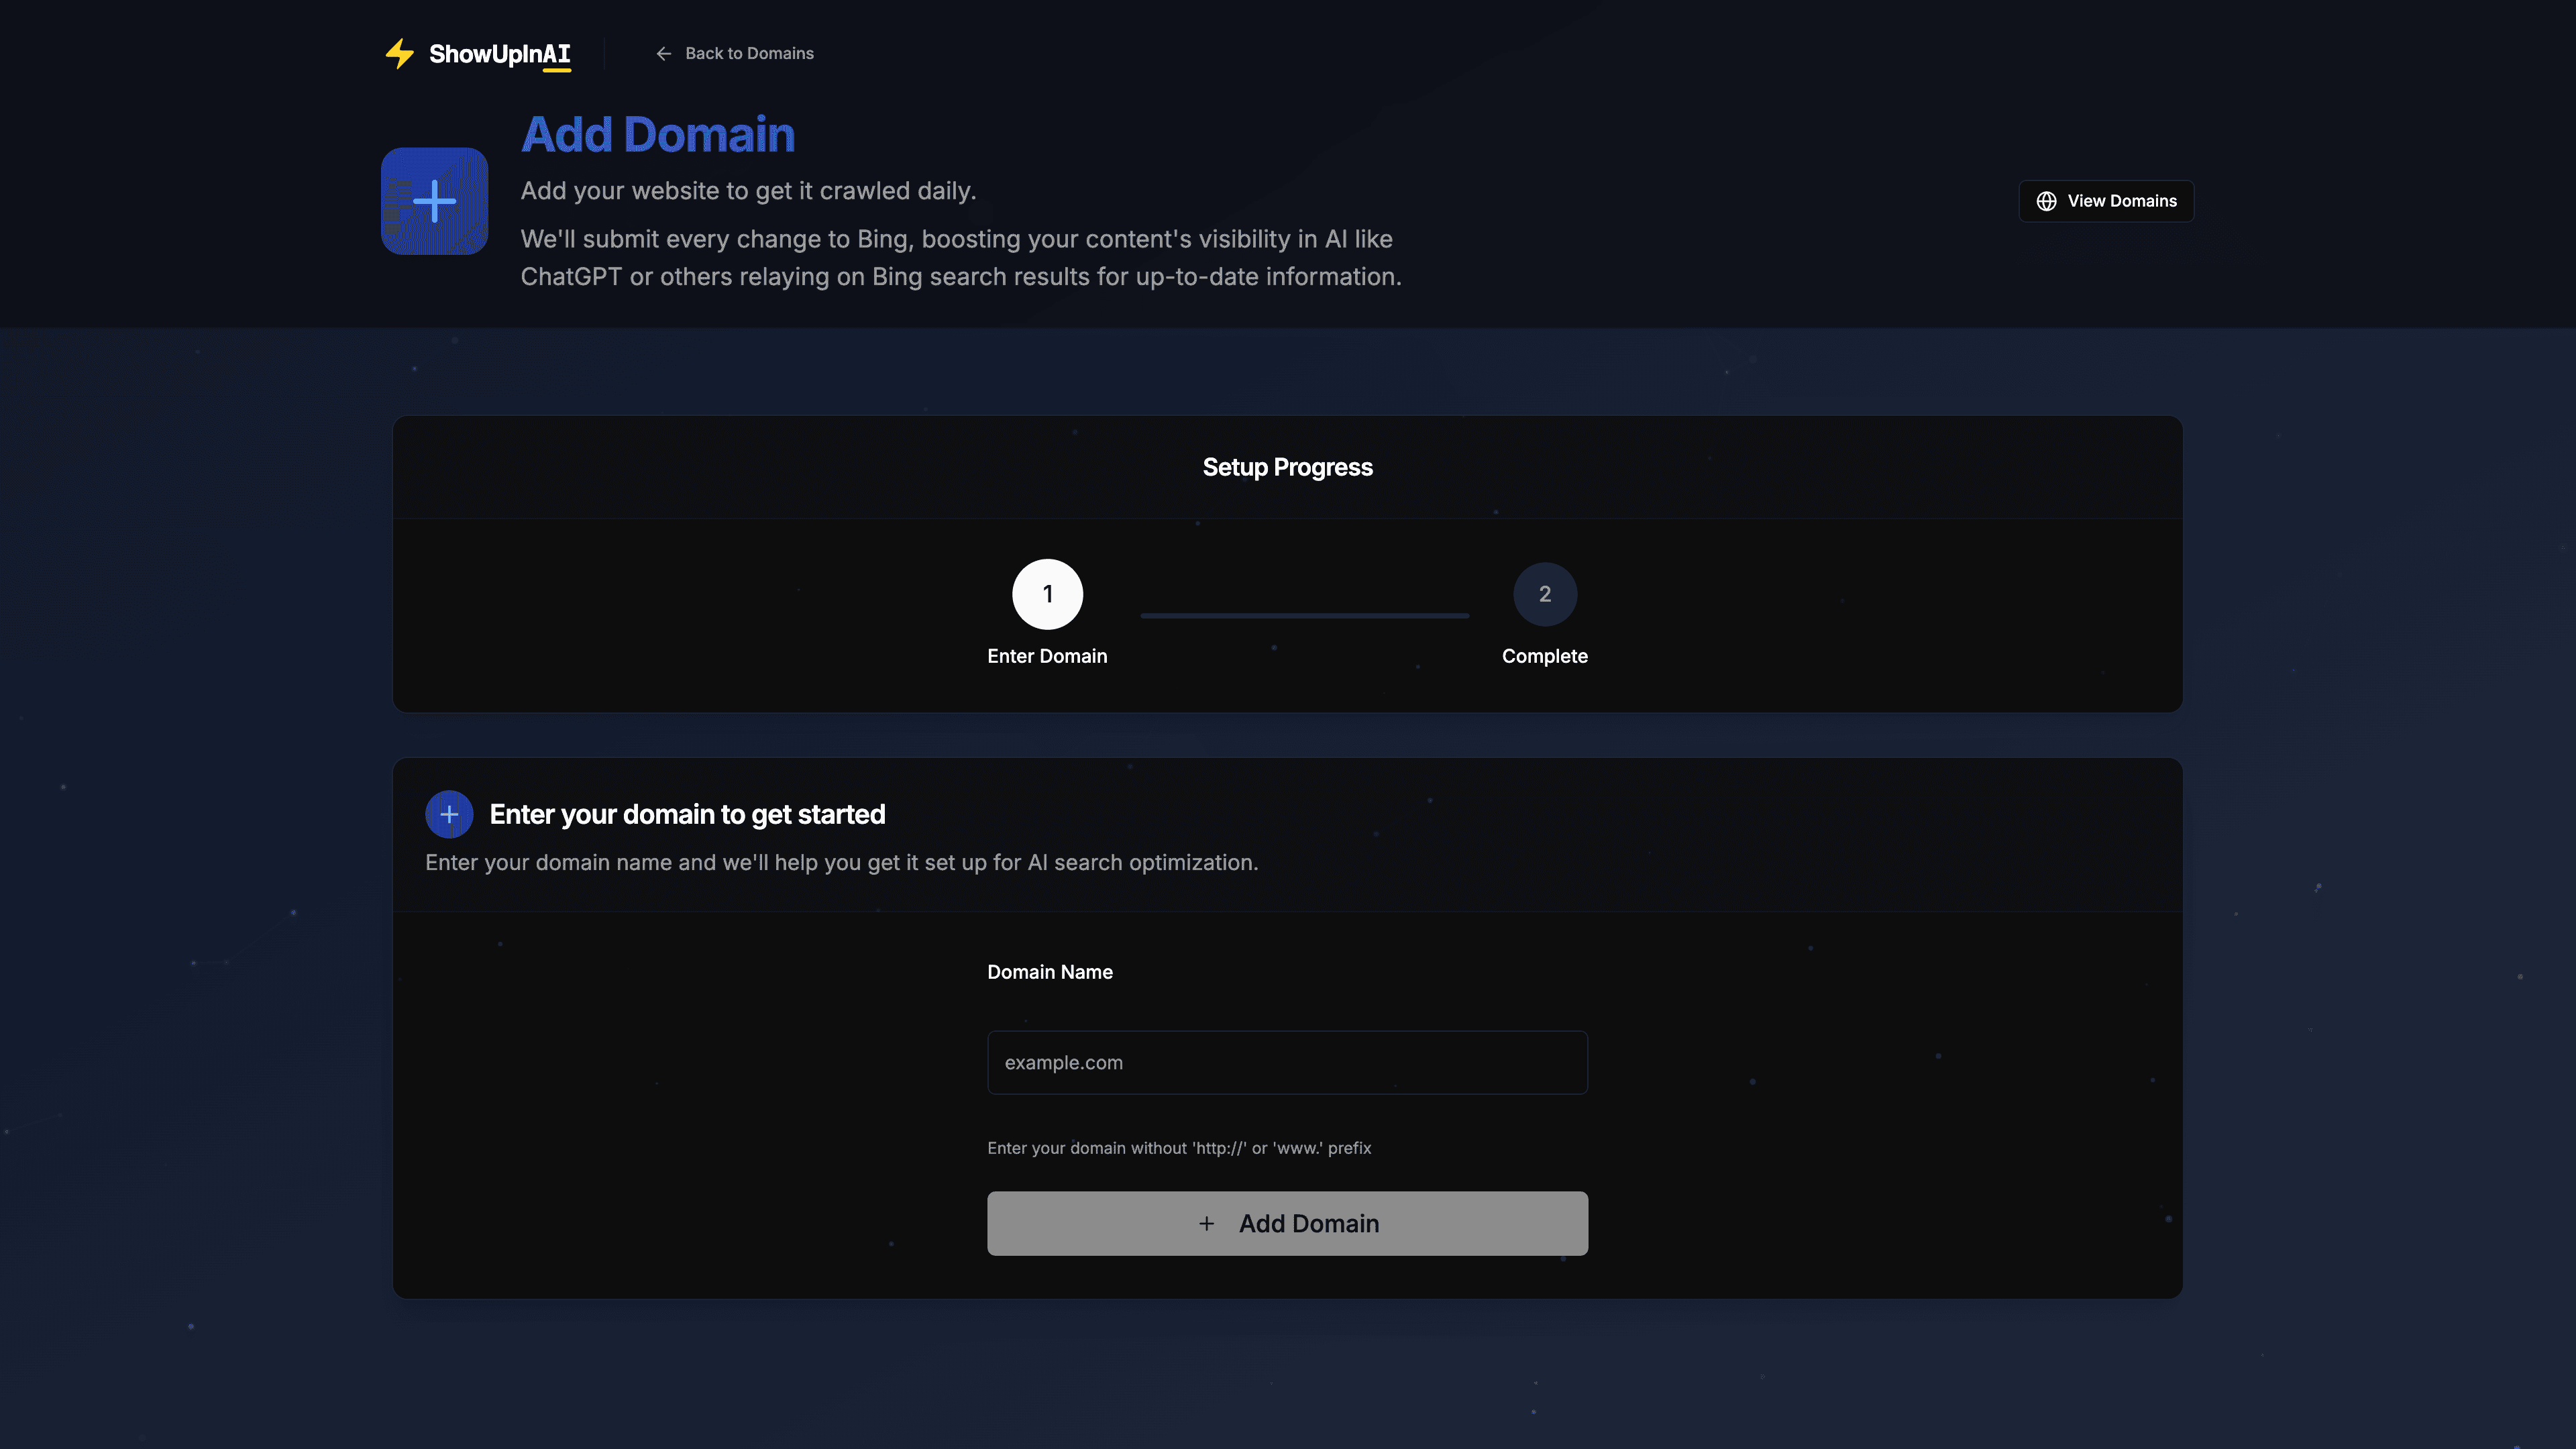Click the globe icon inside View Domains button
2576x1449 pixels.
[2046, 201]
